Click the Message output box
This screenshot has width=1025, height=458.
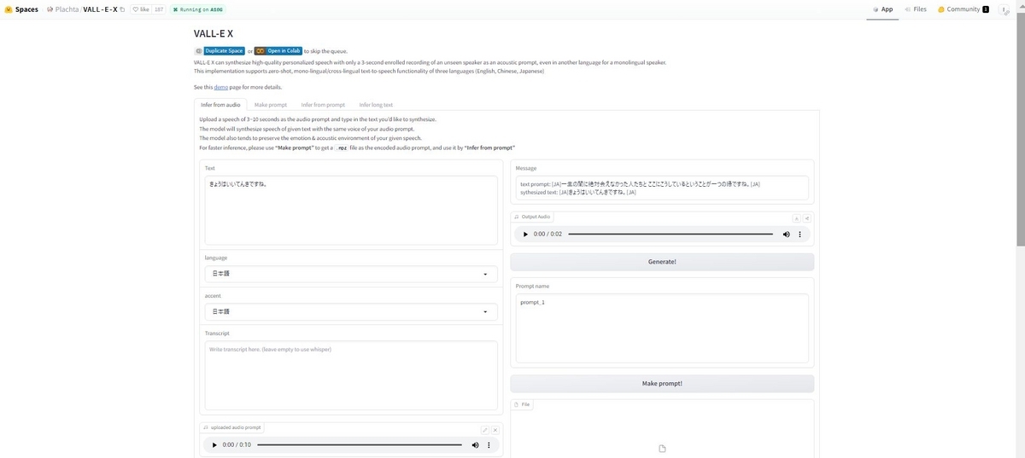point(662,188)
